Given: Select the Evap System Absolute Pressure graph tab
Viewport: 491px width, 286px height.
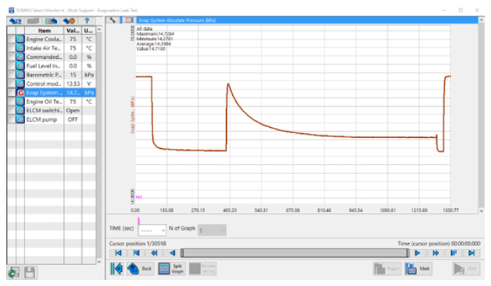Looking at the screenshot, I should pyautogui.click(x=176, y=22).
